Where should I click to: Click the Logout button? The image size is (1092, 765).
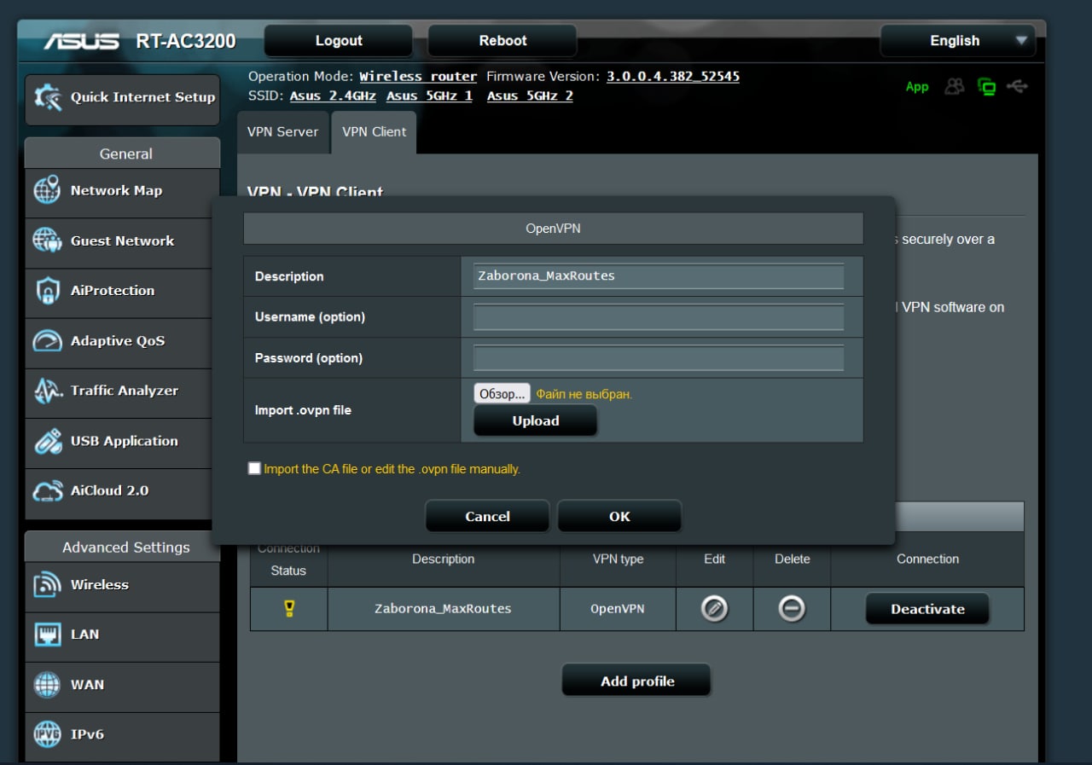pos(339,40)
